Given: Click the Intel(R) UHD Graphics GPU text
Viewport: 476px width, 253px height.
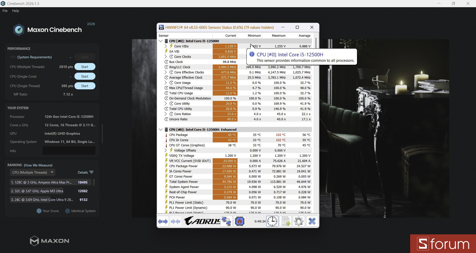Looking at the screenshot, I should pyautogui.click(x=62, y=134).
